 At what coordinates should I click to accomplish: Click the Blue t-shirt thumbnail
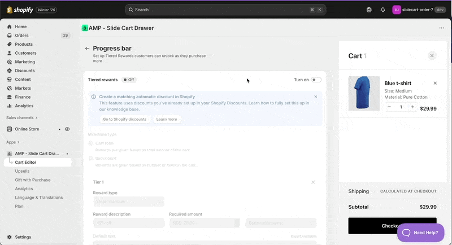(364, 93)
